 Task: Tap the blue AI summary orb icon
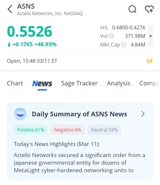(x=20, y=114)
